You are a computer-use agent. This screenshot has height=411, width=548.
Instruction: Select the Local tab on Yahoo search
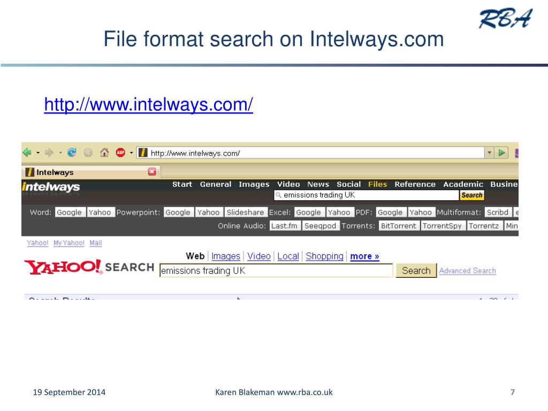click(x=288, y=256)
